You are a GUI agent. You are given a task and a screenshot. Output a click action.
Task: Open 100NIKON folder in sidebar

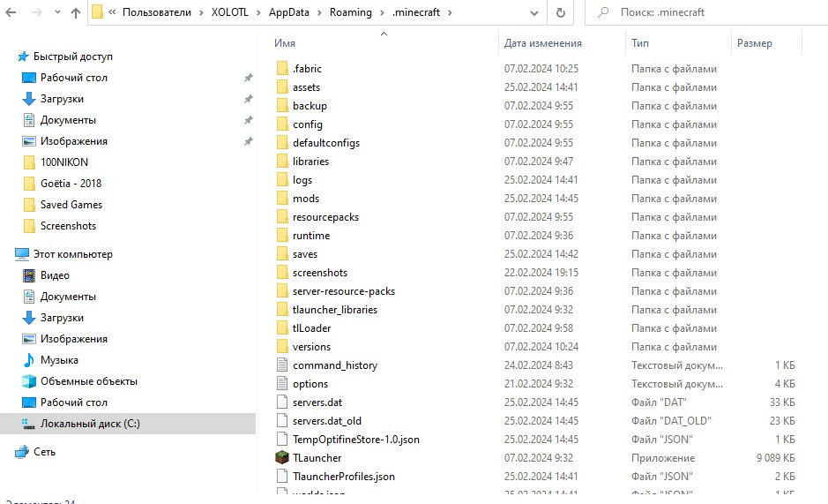(x=64, y=162)
